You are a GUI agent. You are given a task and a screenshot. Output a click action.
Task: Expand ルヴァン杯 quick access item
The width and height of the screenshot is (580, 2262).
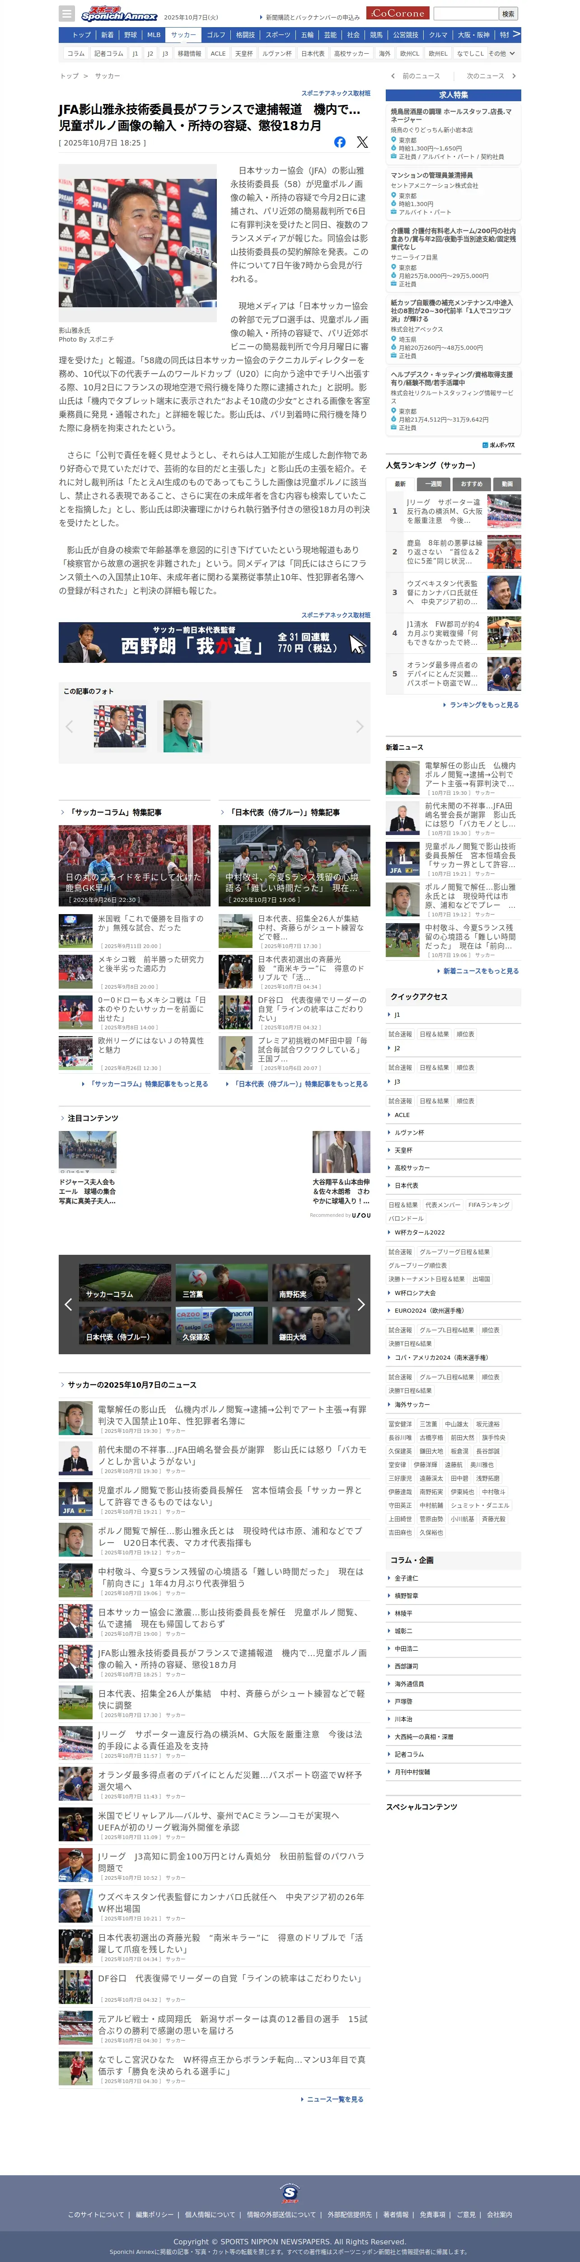tap(453, 1133)
